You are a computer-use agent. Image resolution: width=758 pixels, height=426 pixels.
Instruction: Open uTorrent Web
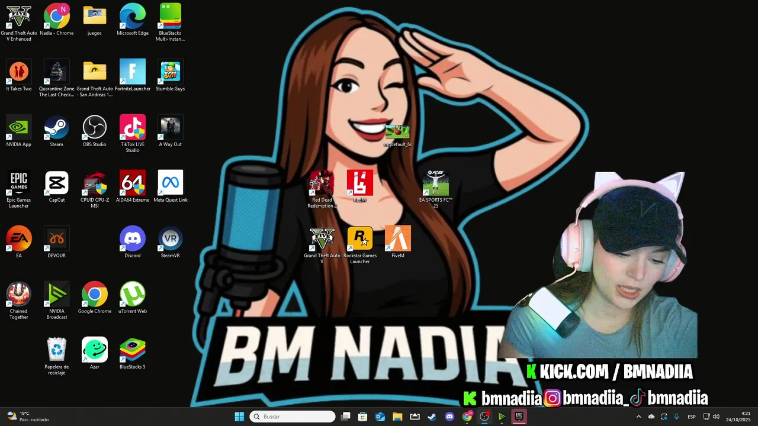133,297
